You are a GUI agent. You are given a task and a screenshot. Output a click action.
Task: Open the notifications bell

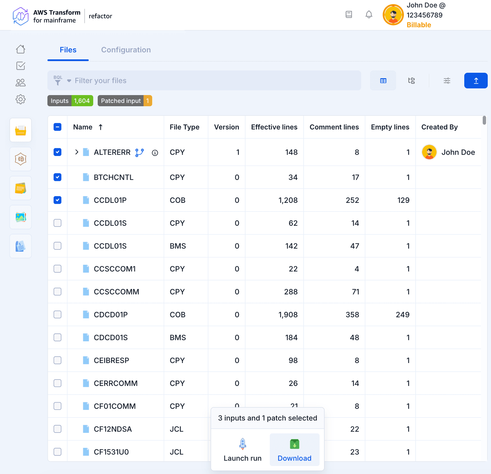(x=369, y=15)
